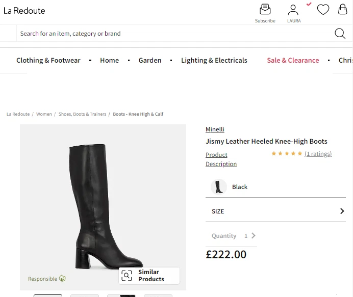This screenshot has width=353, height=297.
Task: Open the Clothing & Footwear menu
Action: [x=48, y=60]
